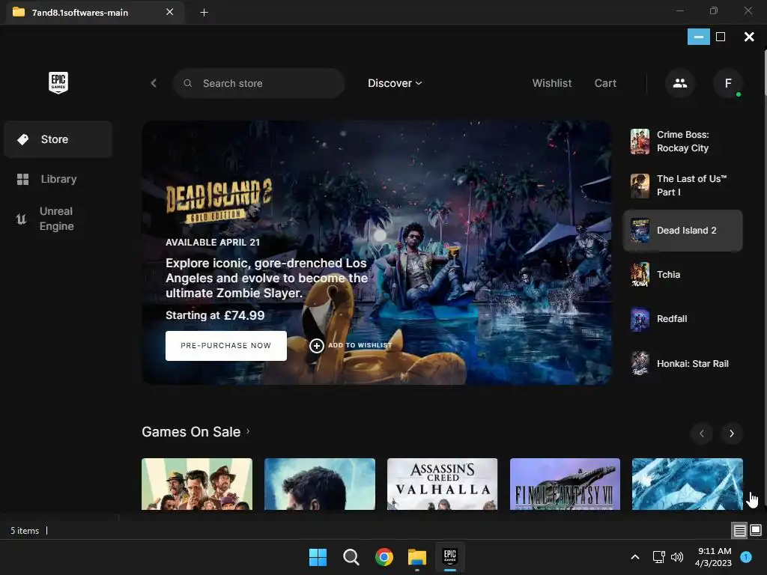Viewport: 767px width, 575px height.
Task: Open the Friends list icon
Action: (x=680, y=83)
